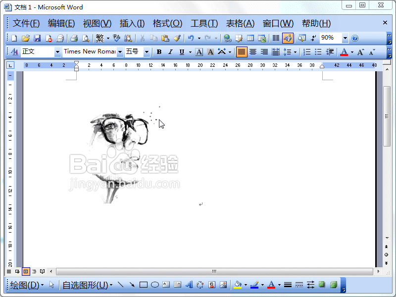The height and width of the screenshot is (297, 396).
Task: Switch to Outline view button
Action: click(34, 271)
